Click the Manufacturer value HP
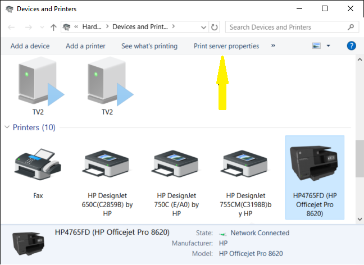364x265 pixels. [223, 243]
